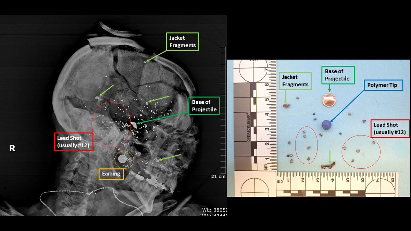
Task: Select Lead Shot label in evidence photo
Action: tap(390, 129)
